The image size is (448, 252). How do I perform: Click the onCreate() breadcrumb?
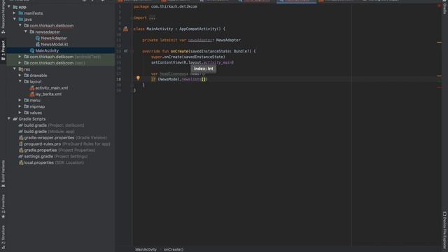[174, 249]
